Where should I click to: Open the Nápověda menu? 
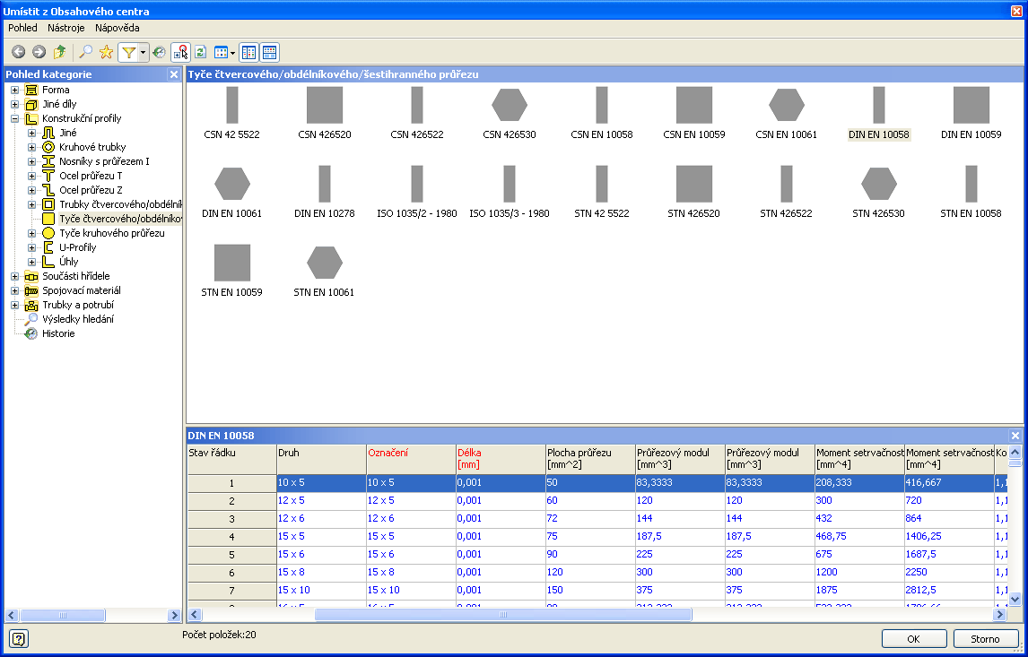click(x=118, y=28)
